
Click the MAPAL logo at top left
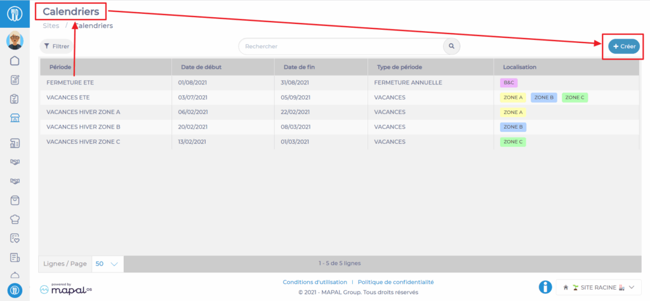(x=15, y=13)
